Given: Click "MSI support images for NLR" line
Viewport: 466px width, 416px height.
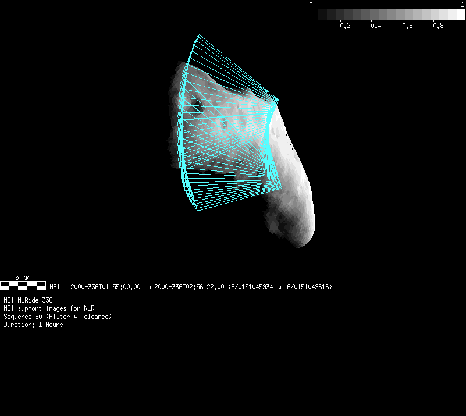Looking at the screenshot, I should (49, 308).
